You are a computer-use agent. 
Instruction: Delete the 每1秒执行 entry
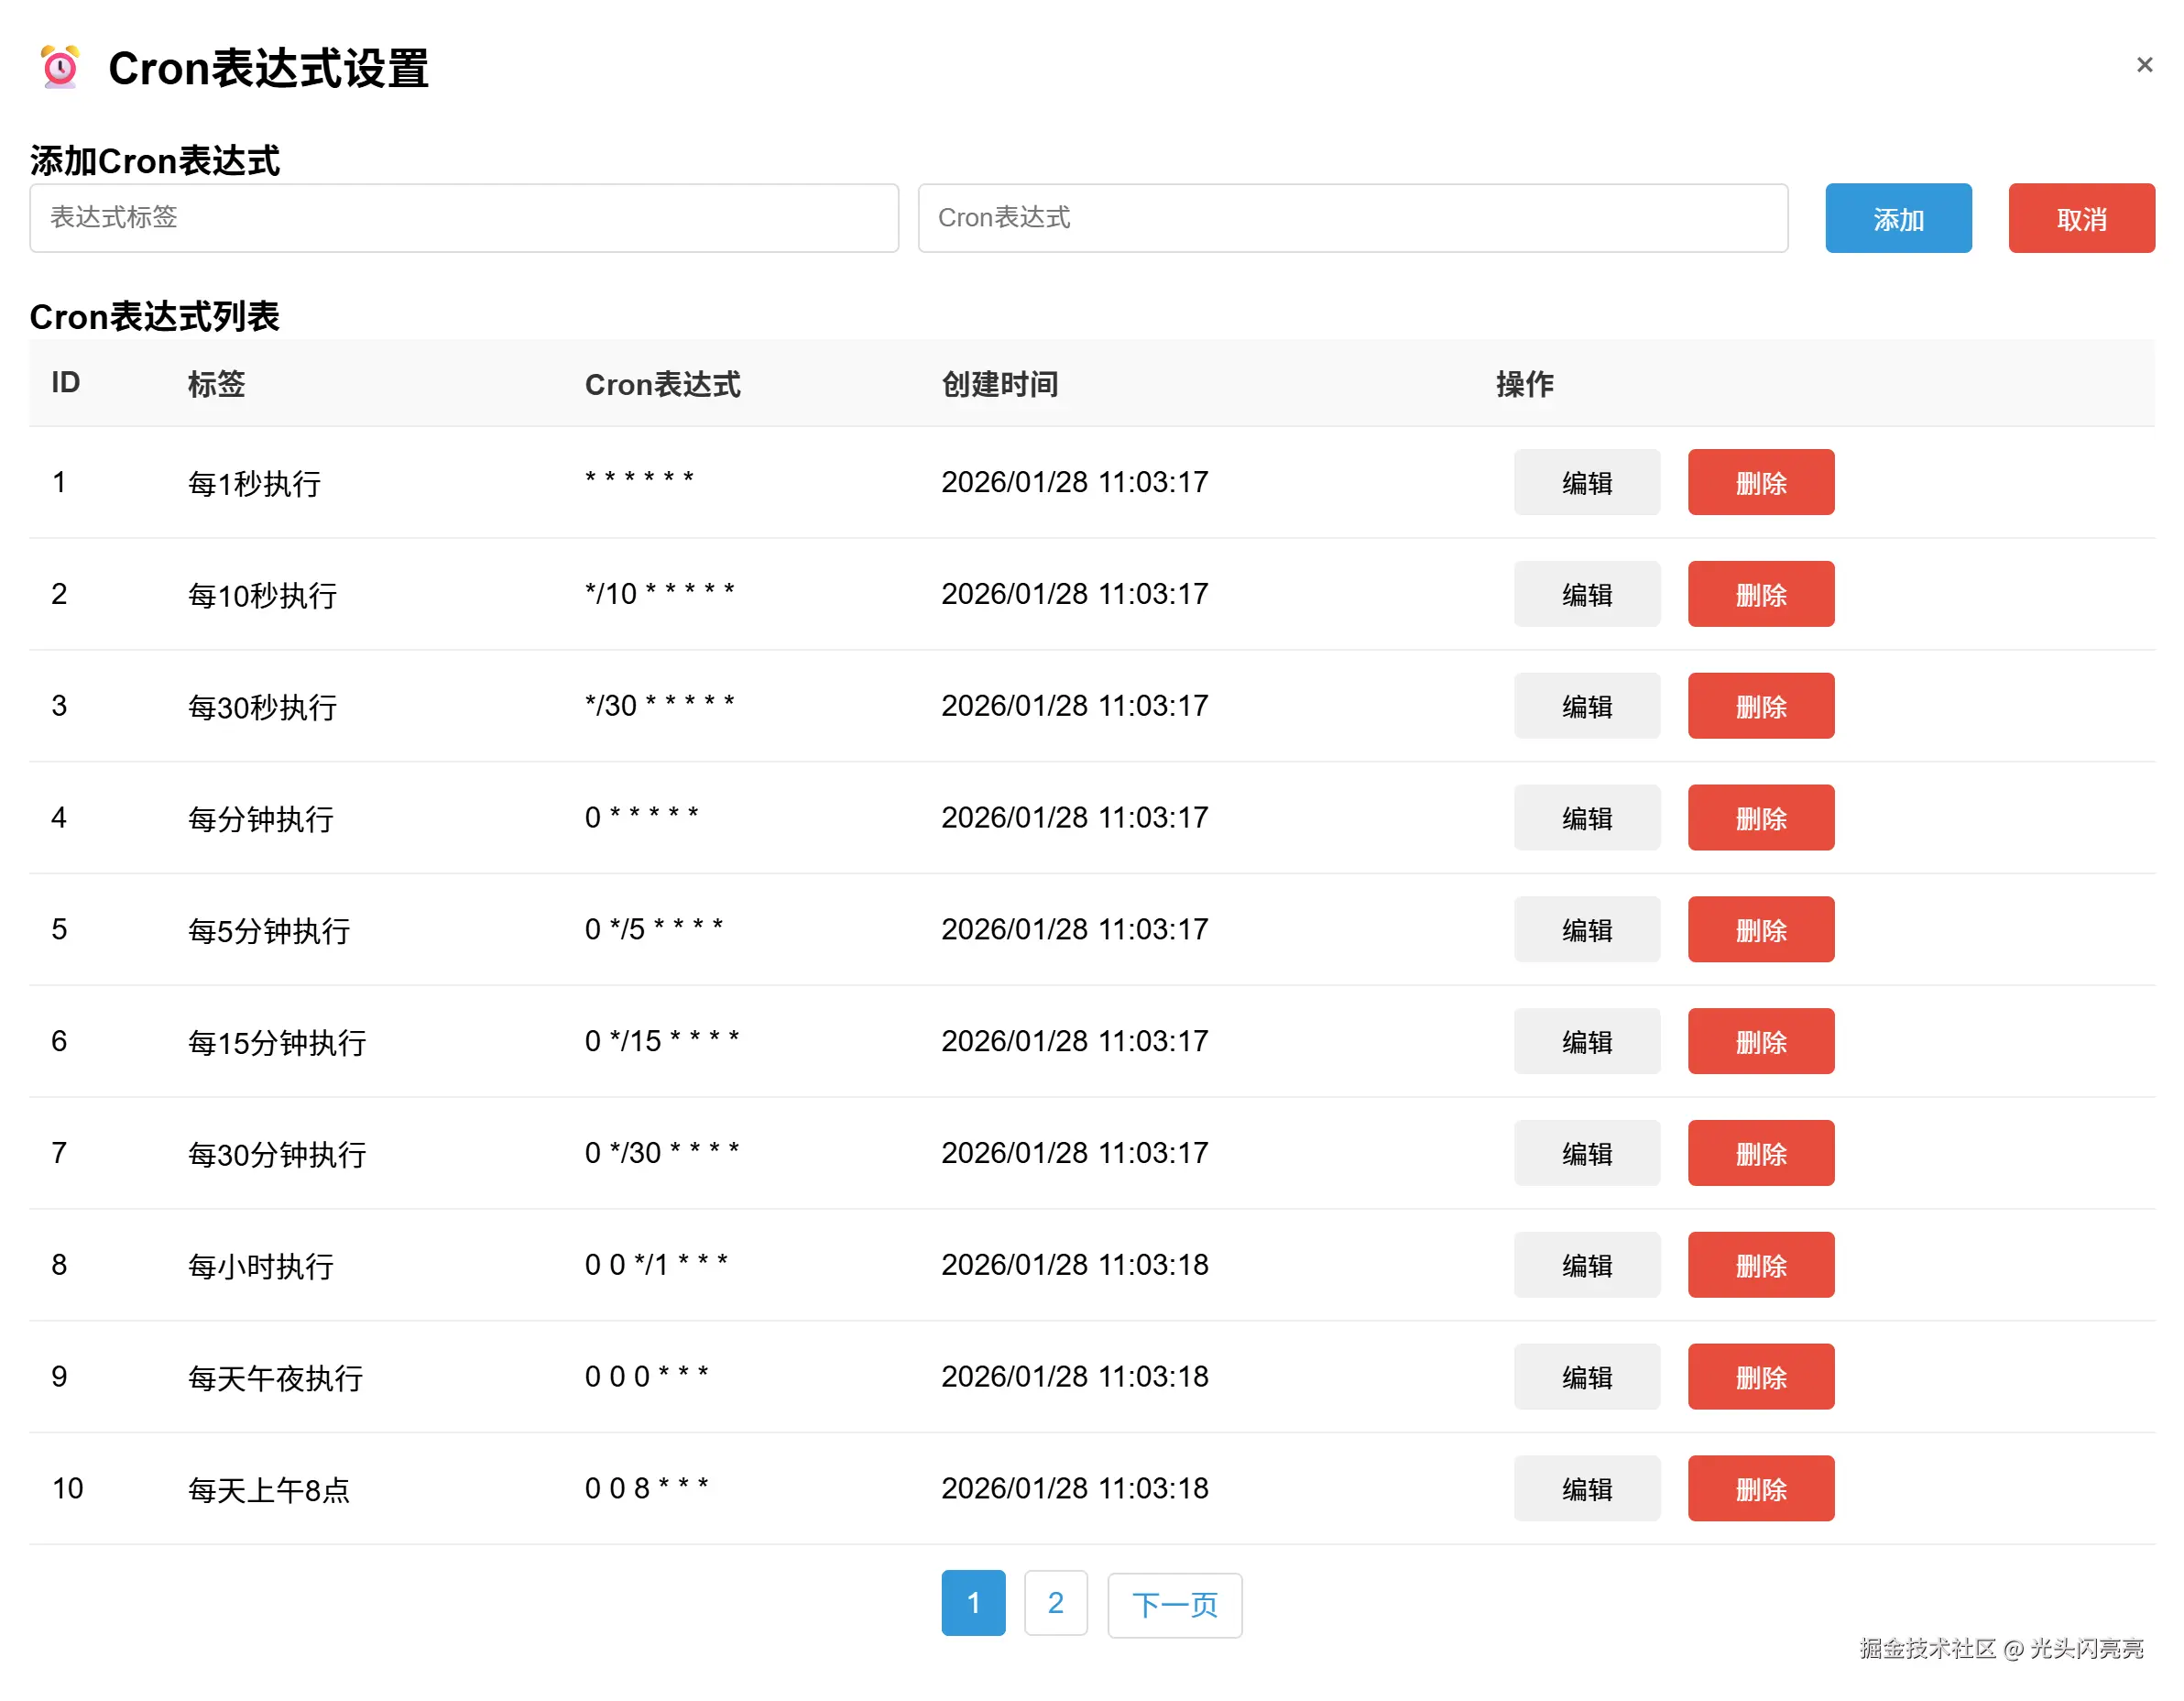[1760, 482]
